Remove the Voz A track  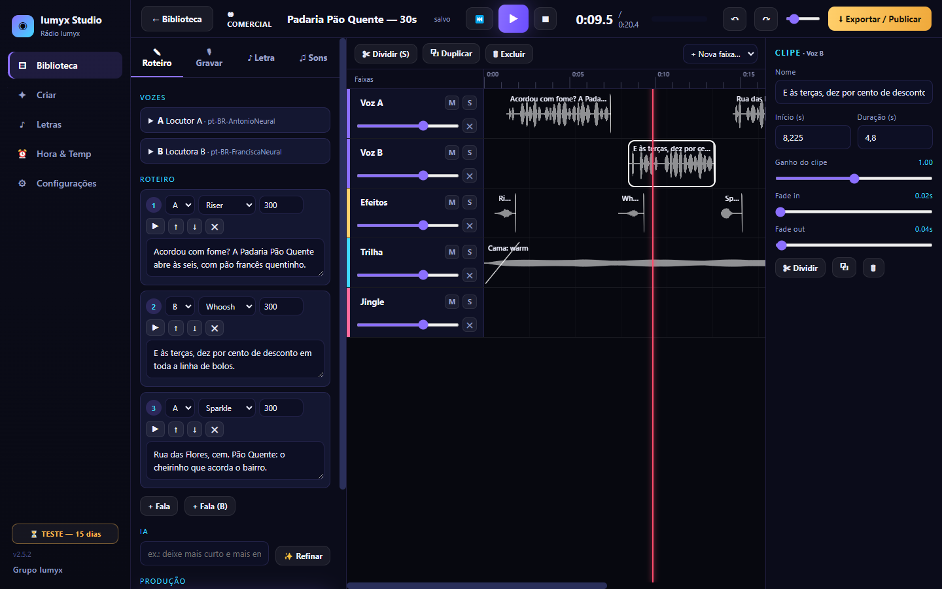click(x=470, y=126)
